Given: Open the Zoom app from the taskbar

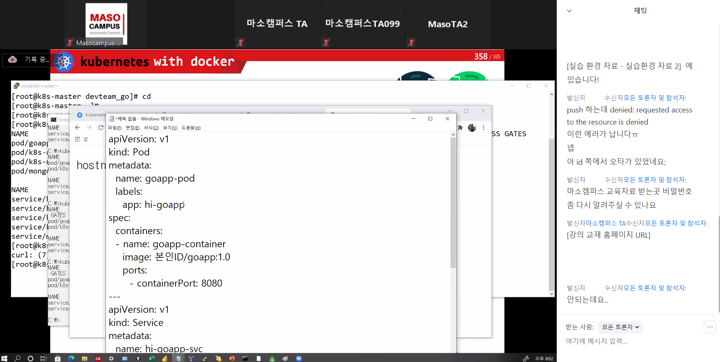Looking at the screenshot, I should [299, 358].
